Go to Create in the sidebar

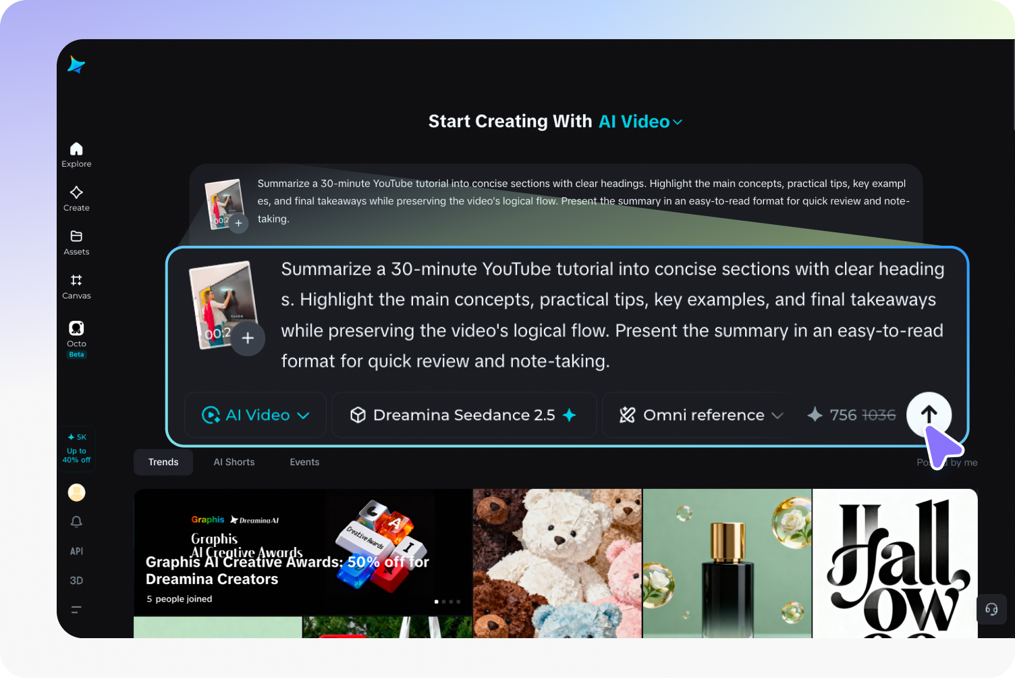click(76, 199)
